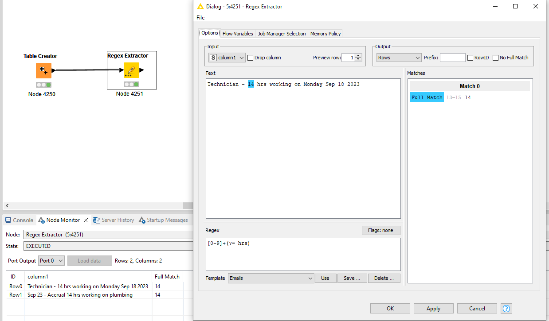549x321 pixels.
Task: Click the Node 4251 label
Action: 129,94
